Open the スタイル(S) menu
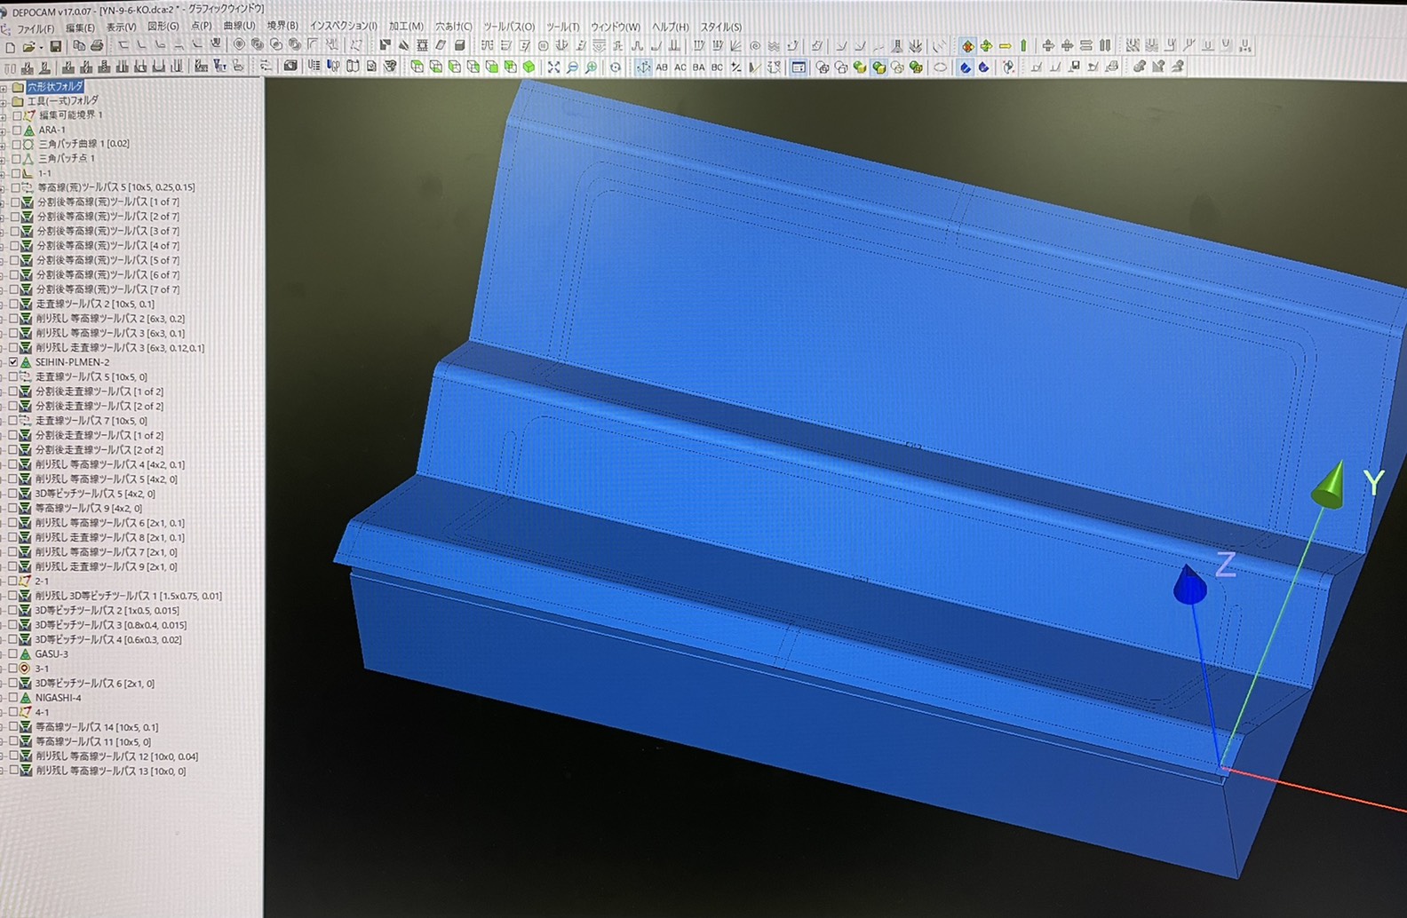This screenshot has width=1407, height=918. tap(721, 27)
